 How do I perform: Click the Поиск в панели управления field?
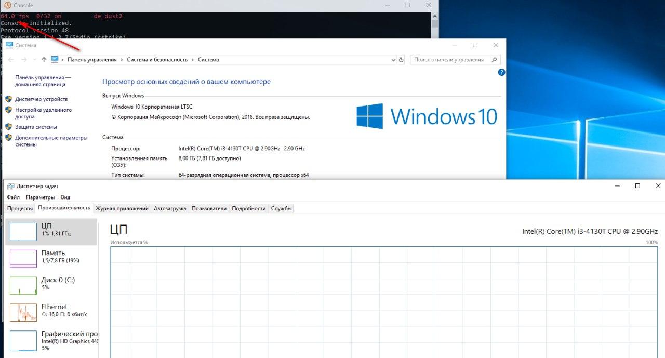(455, 60)
